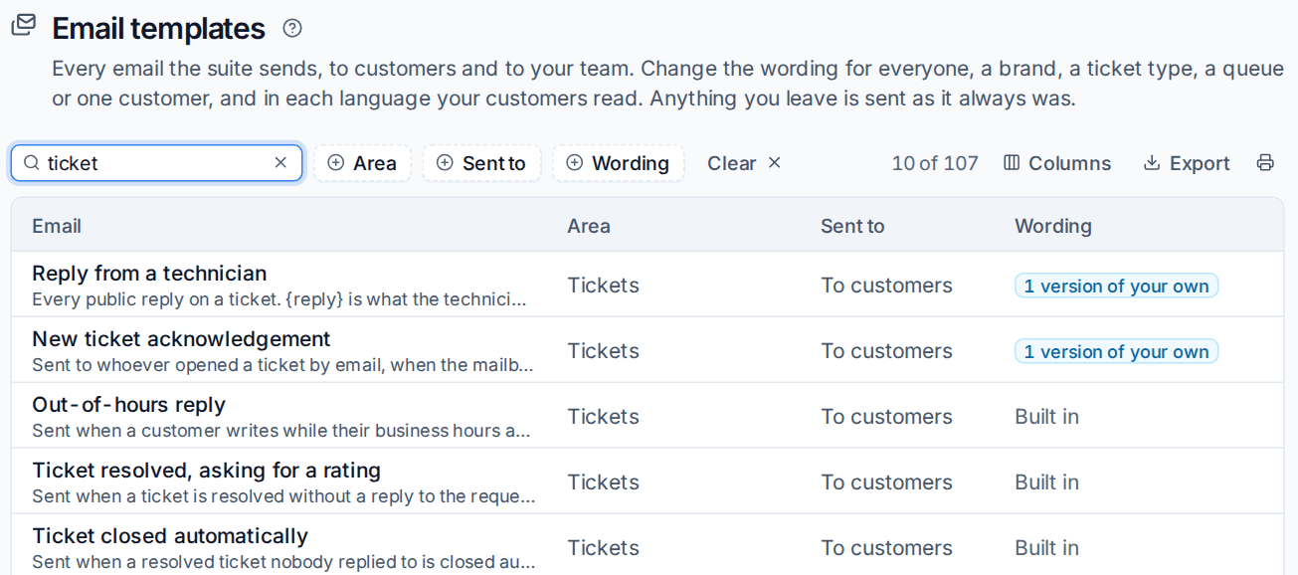Click the "10 of 107" result count
1298x575 pixels.
(935, 163)
